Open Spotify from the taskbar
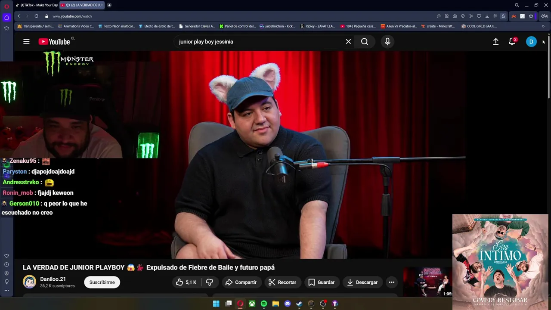This screenshot has height=310, width=551. click(264, 304)
